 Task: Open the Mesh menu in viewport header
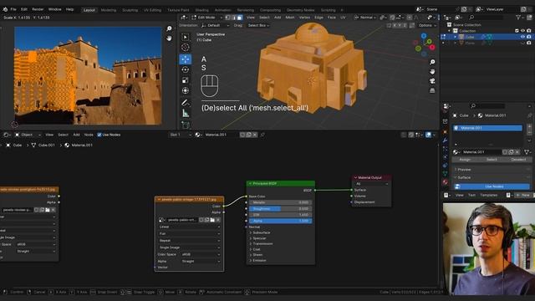pyautogui.click(x=290, y=18)
